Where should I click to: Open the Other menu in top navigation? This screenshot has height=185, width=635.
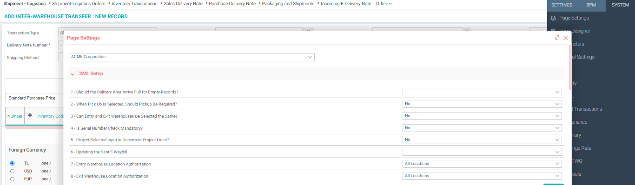384,4
